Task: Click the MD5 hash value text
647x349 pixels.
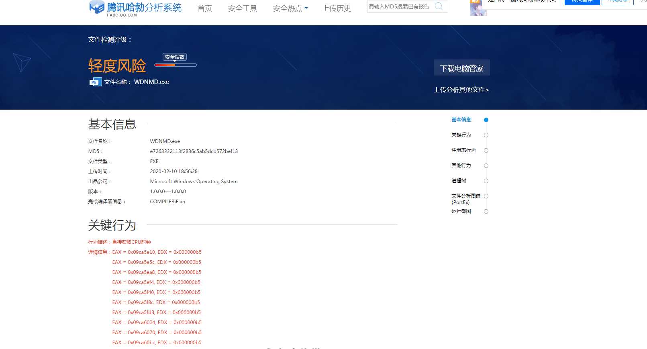Action: (194, 151)
